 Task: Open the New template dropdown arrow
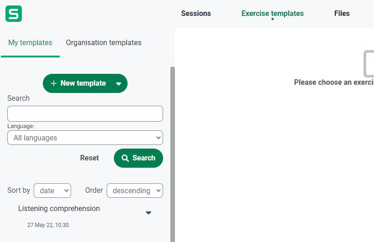[118, 84]
